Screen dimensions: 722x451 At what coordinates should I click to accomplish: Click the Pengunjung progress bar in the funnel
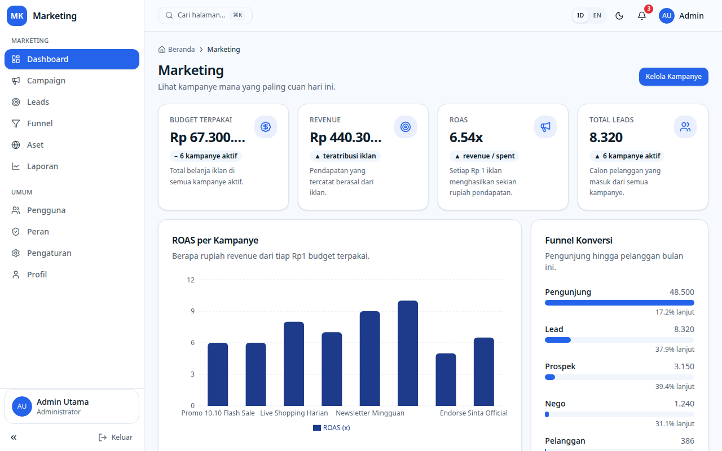[x=619, y=303]
